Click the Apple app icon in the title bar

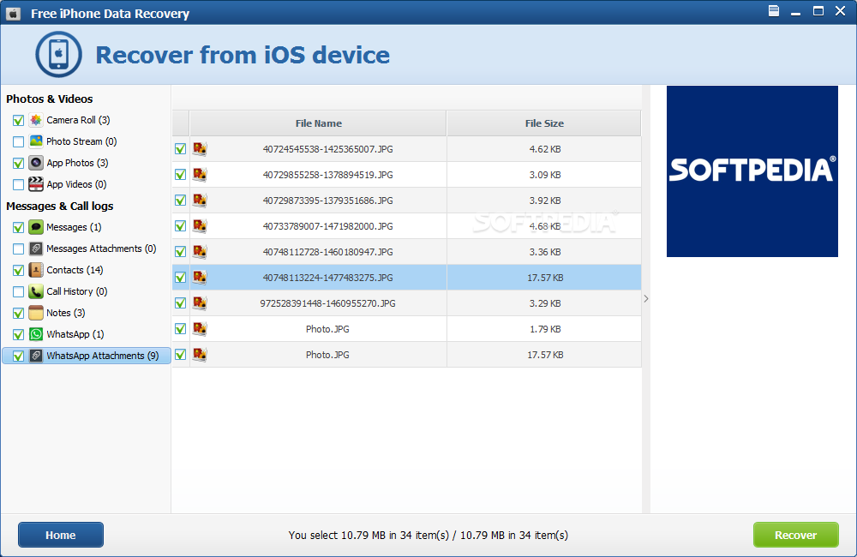pyautogui.click(x=13, y=14)
